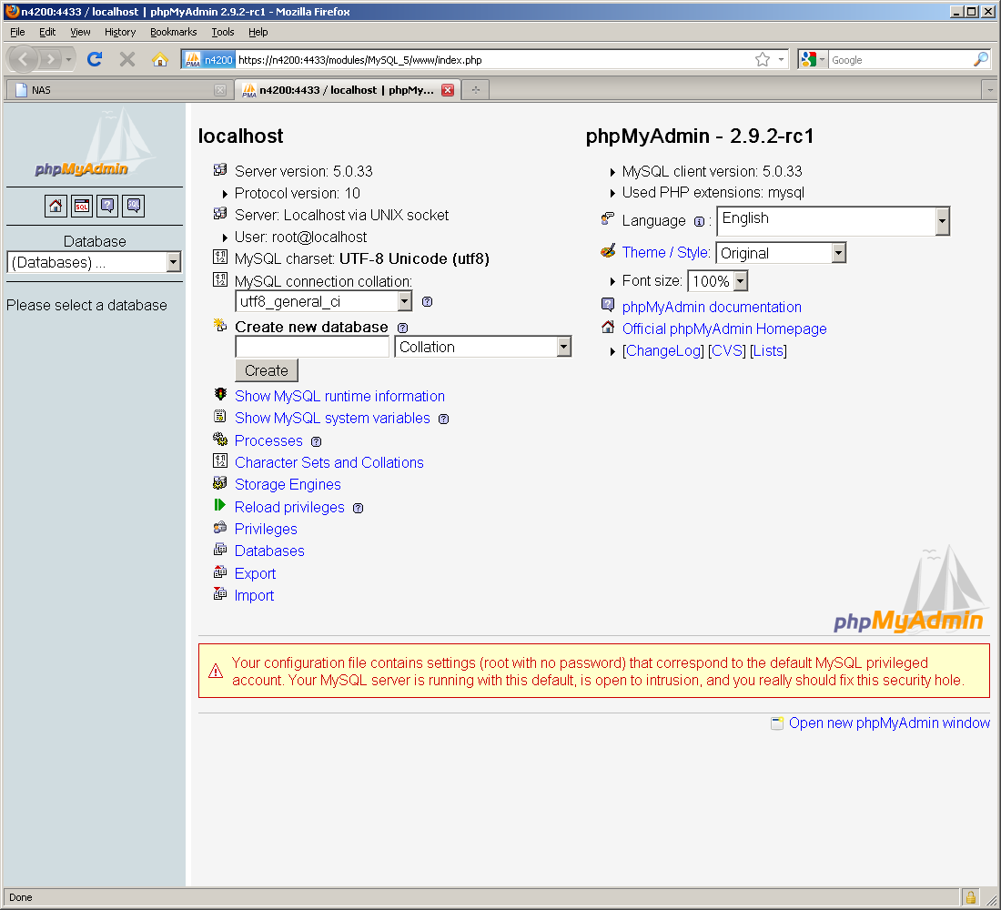Open the Processes link
The image size is (1001, 910).
pos(268,440)
